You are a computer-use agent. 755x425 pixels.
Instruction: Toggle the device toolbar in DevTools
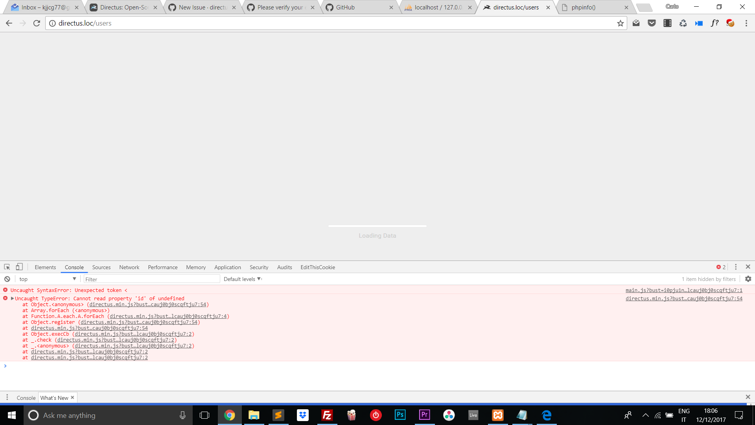pyautogui.click(x=19, y=267)
